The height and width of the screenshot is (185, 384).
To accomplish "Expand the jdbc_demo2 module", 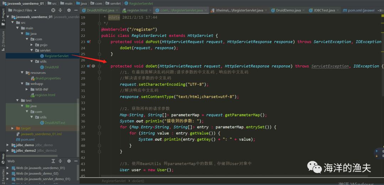I will point(8,151).
